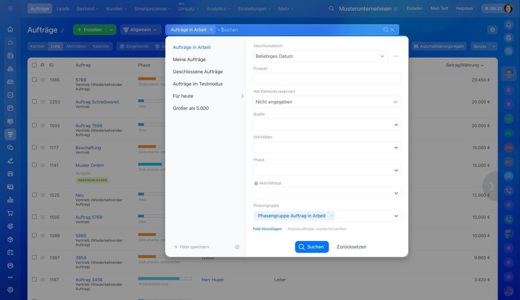The height and width of the screenshot is (300, 520).
Task: Expand the Skripts dropdown arrow
Action: pyautogui.click(x=494, y=46)
